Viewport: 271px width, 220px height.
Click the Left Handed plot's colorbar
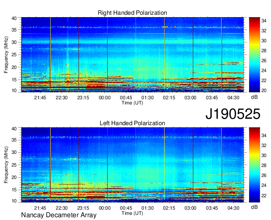pos(254,165)
